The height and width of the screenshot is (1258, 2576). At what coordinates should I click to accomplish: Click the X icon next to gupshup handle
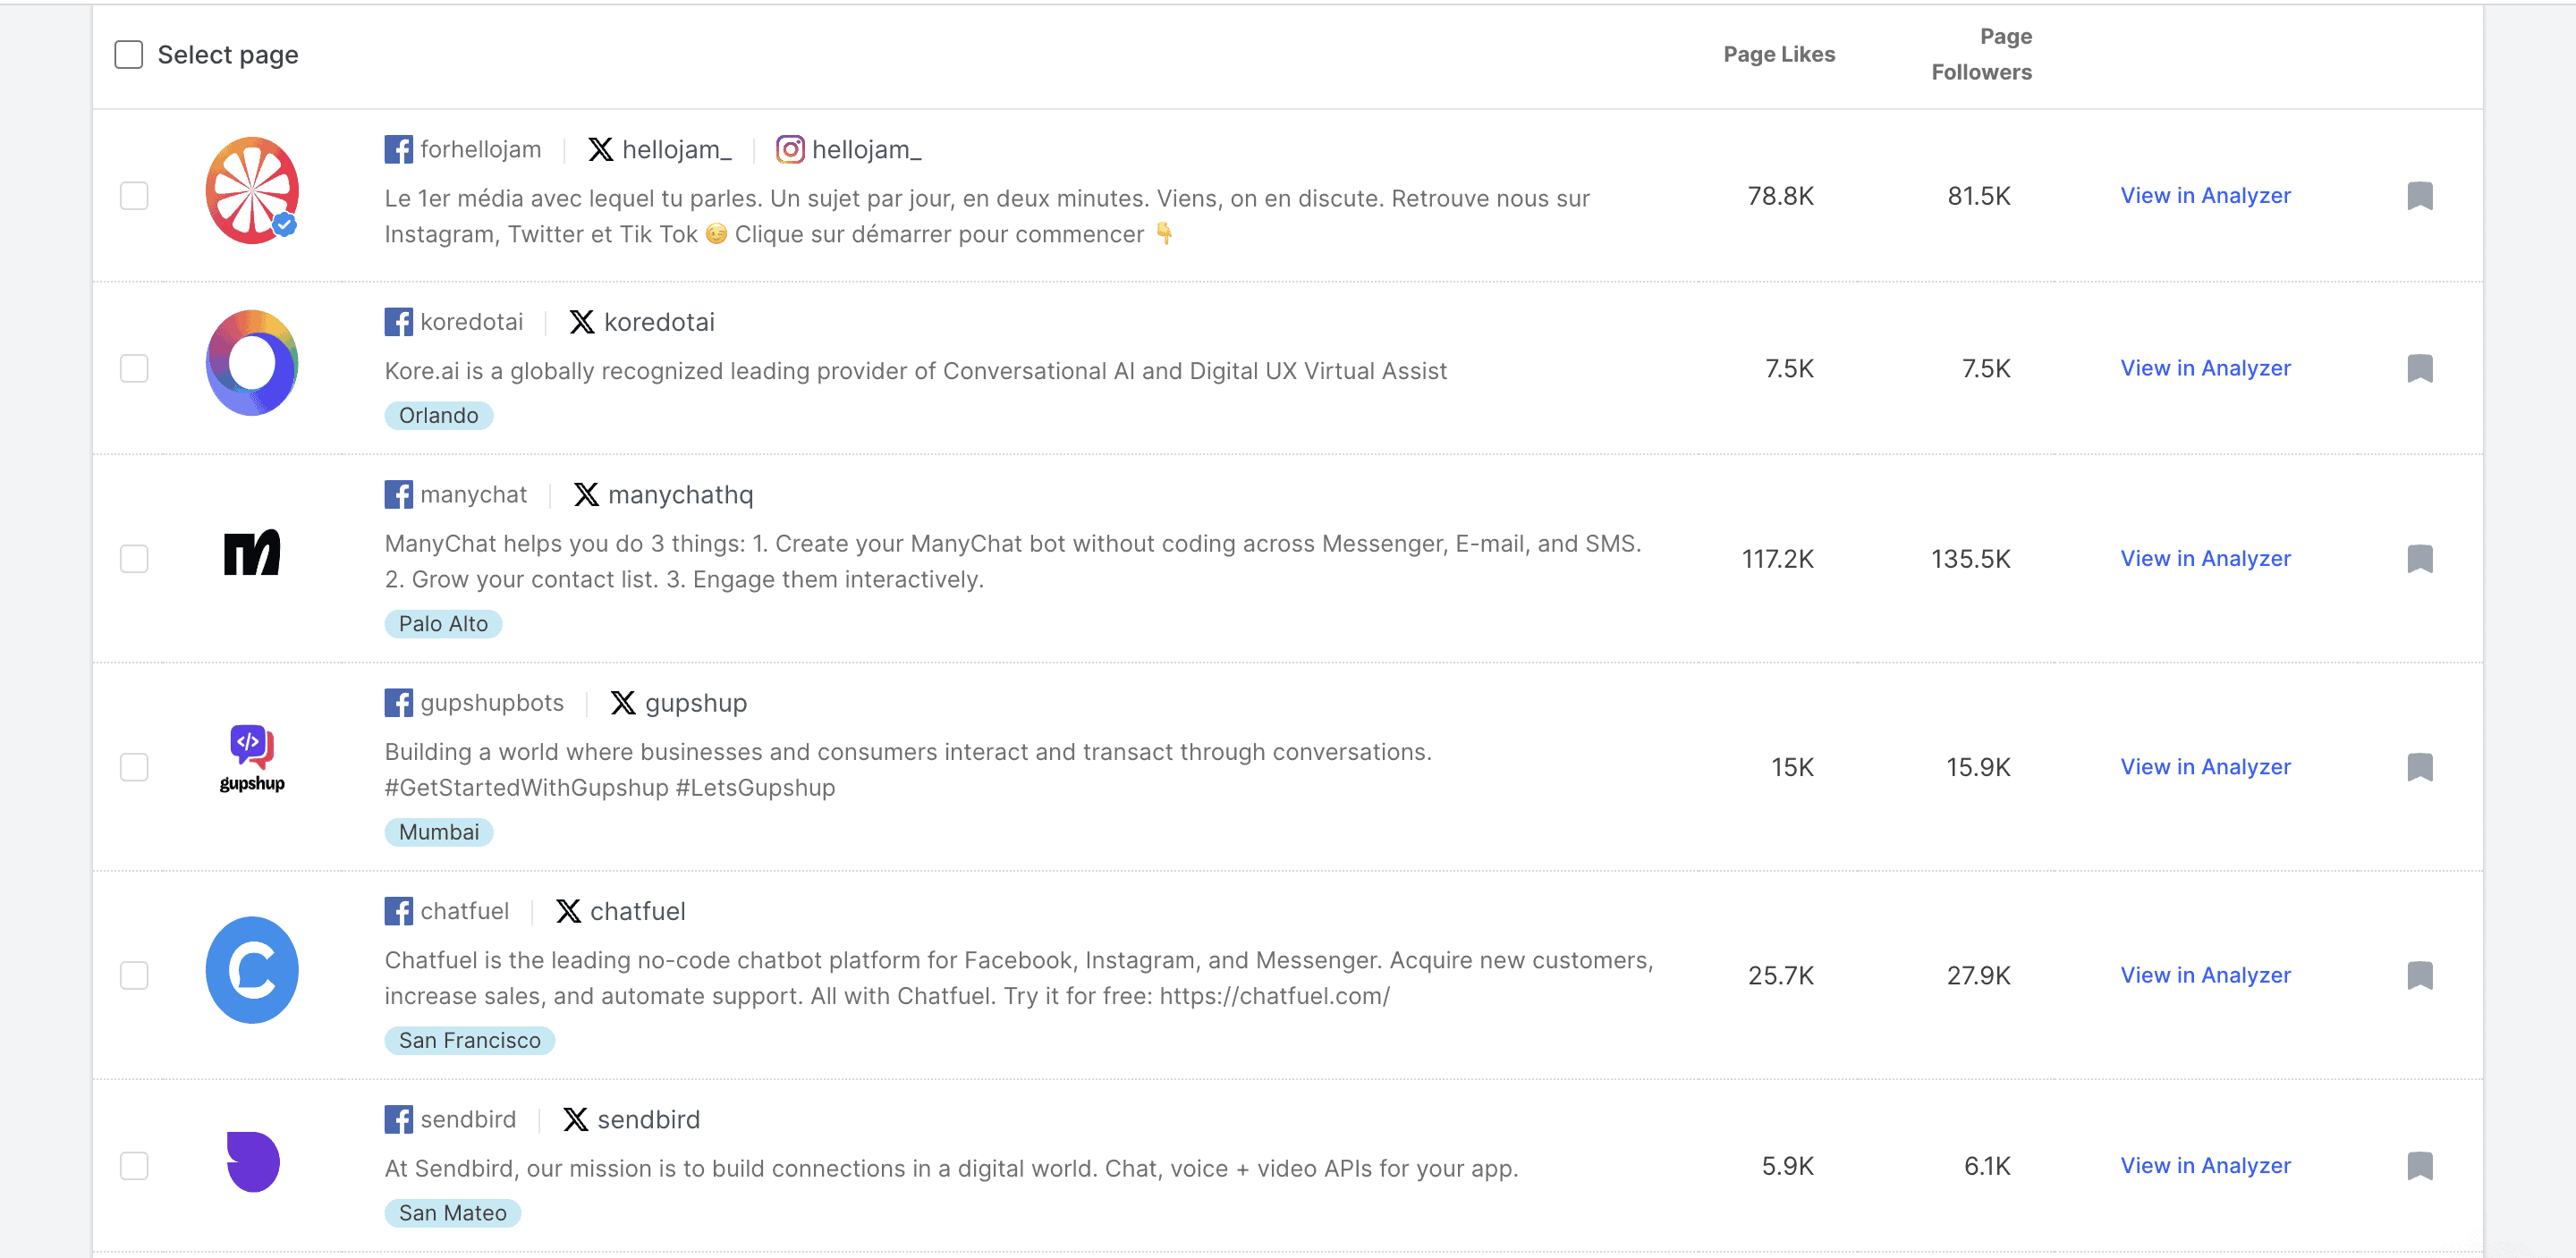[623, 702]
